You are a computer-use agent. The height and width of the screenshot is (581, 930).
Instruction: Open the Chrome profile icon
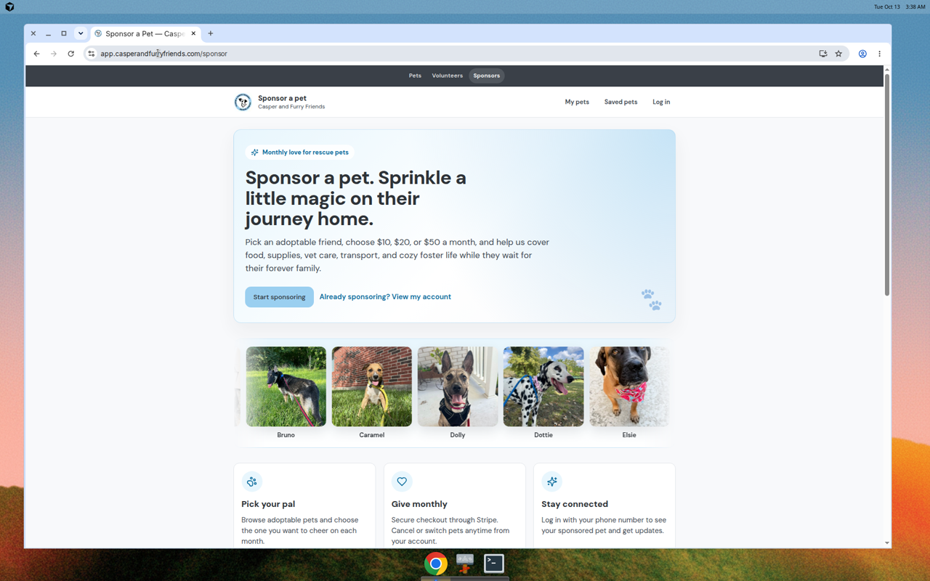click(x=862, y=54)
